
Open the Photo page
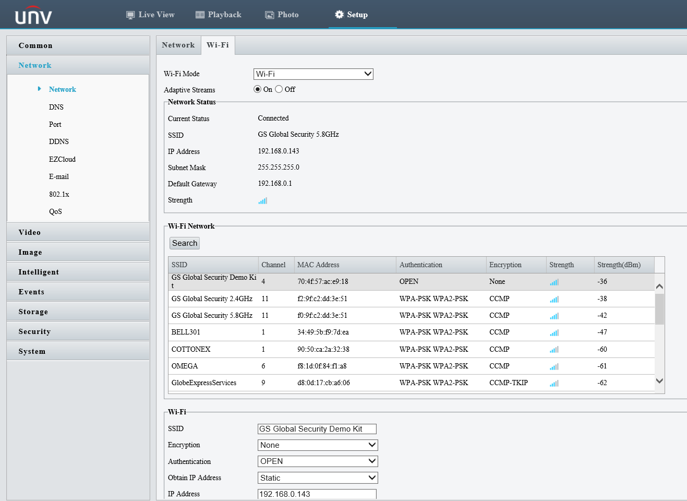[x=282, y=15]
